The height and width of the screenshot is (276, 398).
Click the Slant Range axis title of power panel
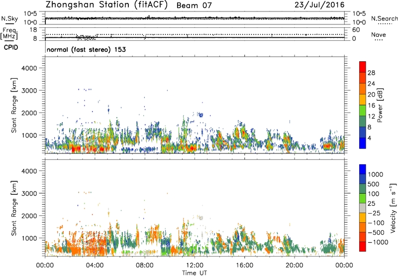[x=14, y=105]
